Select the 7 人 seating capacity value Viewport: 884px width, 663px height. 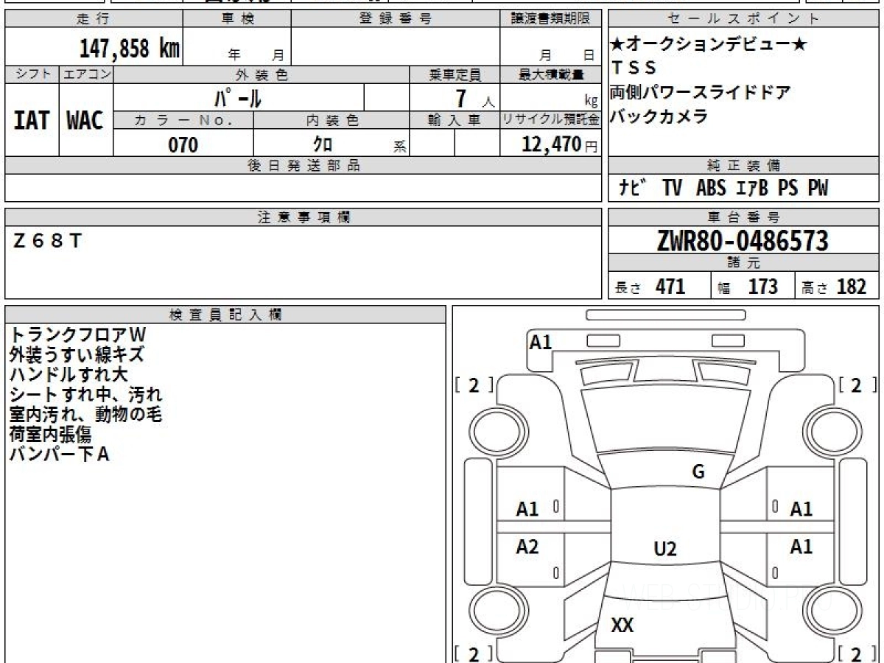[474, 98]
